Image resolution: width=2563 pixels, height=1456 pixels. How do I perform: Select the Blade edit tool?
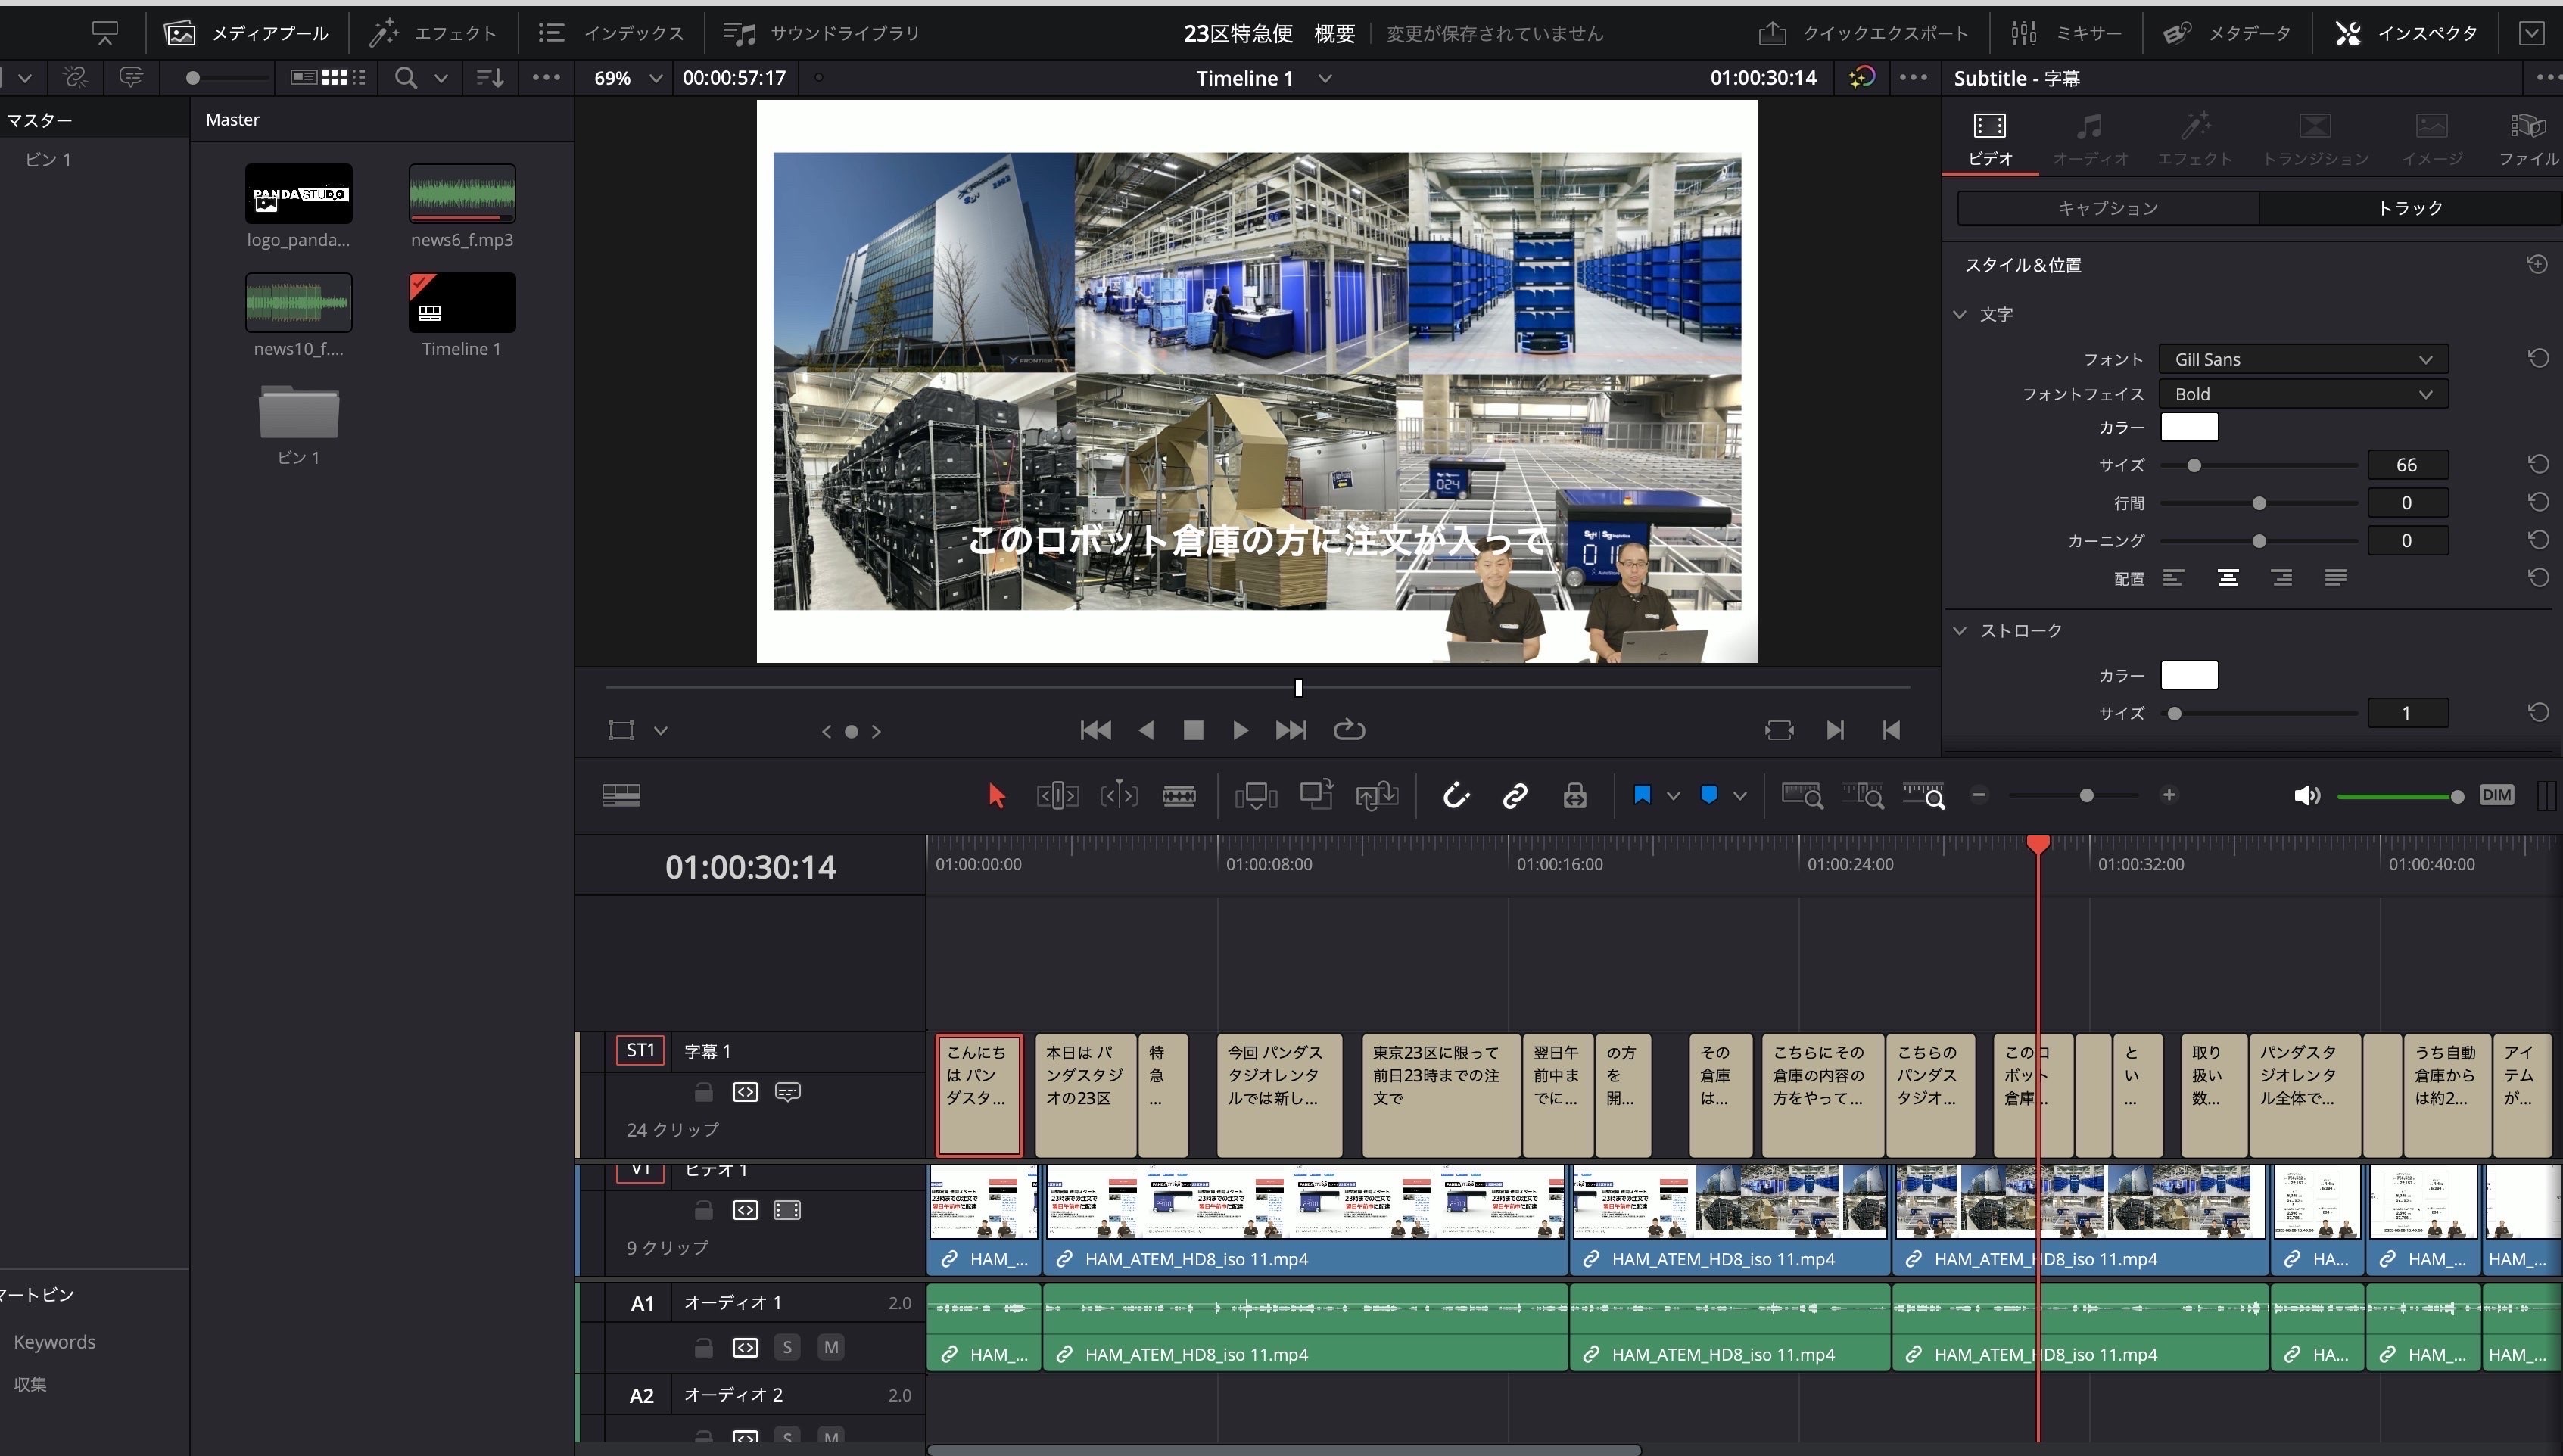tap(1179, 795)
